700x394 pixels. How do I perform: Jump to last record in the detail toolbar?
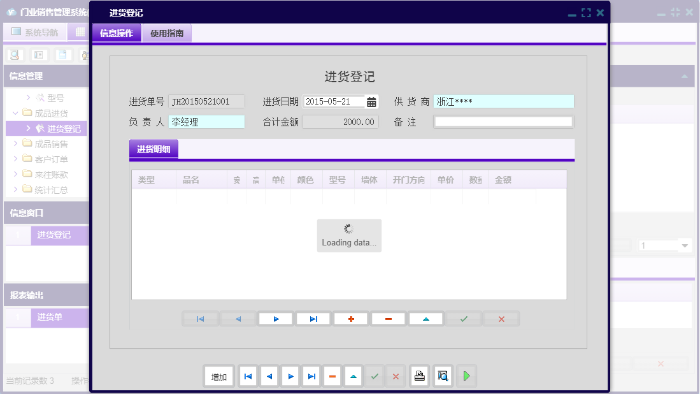313,318
